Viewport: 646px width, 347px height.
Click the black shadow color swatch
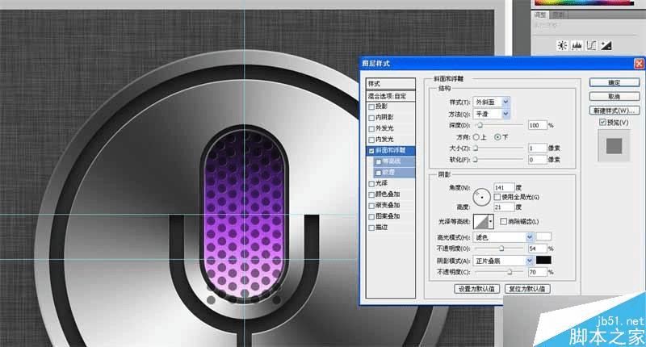tap(543, 260)
